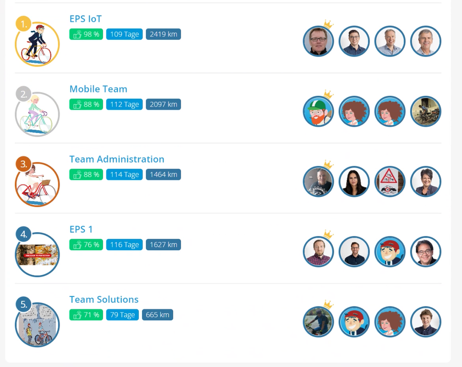Select the red-cap cartoon avatar in EPS 1
This screenshot has height=367, width=462.
coord(390,252)
